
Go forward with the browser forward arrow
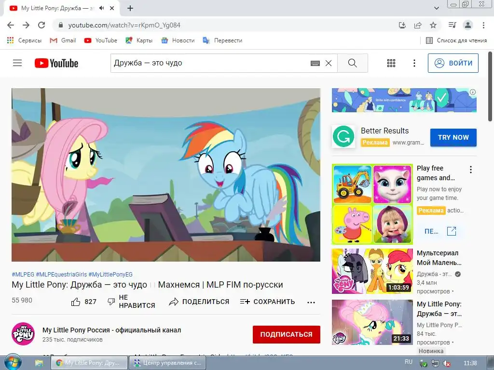click(26, 25)
